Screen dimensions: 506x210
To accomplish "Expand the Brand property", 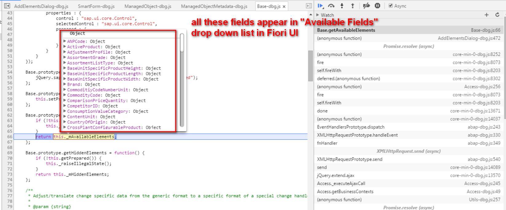I will coord(65,84).
